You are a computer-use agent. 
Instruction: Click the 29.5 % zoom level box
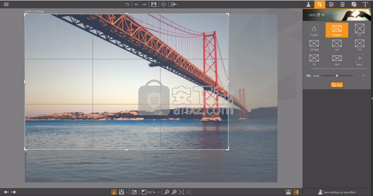148,192
